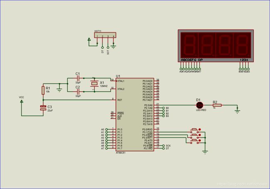Select the four-digit seven-segment display
The height and width of the screenshot is (189, 270).
pyautogui.click(x=216, y=46)
